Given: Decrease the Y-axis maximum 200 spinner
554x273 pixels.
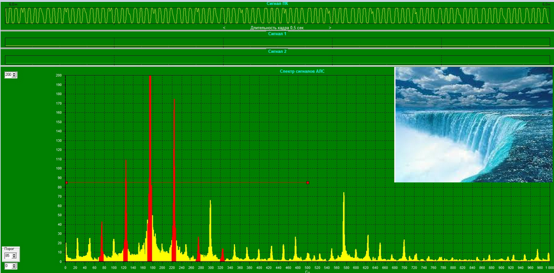Looking at the screenshot, I should coord(15,77).
